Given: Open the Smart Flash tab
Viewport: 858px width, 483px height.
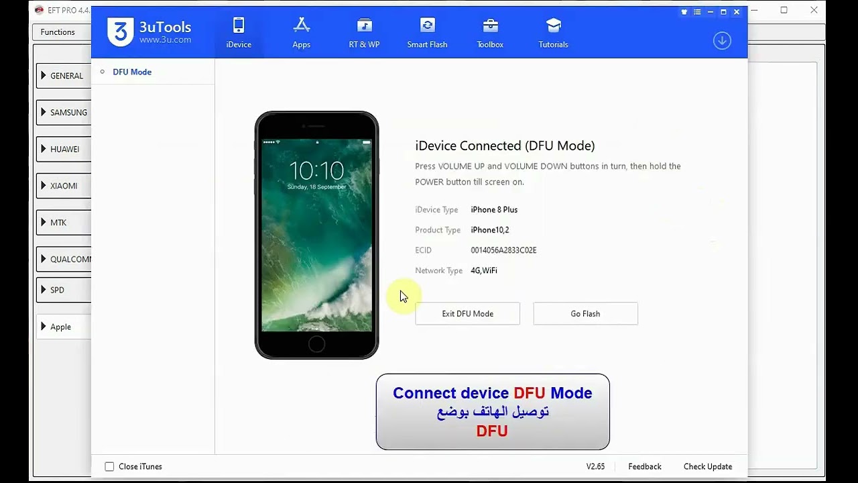Looking at the screenshot, I should click(427, 33).
